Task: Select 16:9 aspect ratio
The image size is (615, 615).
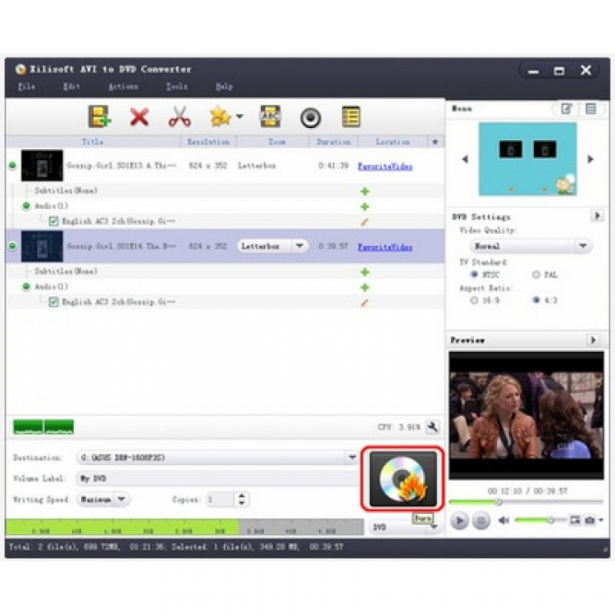Action: (474, 300)
